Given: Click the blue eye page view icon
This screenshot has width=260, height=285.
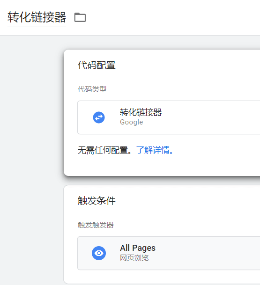Looking at the screenshot, I should tap(99, 253).
